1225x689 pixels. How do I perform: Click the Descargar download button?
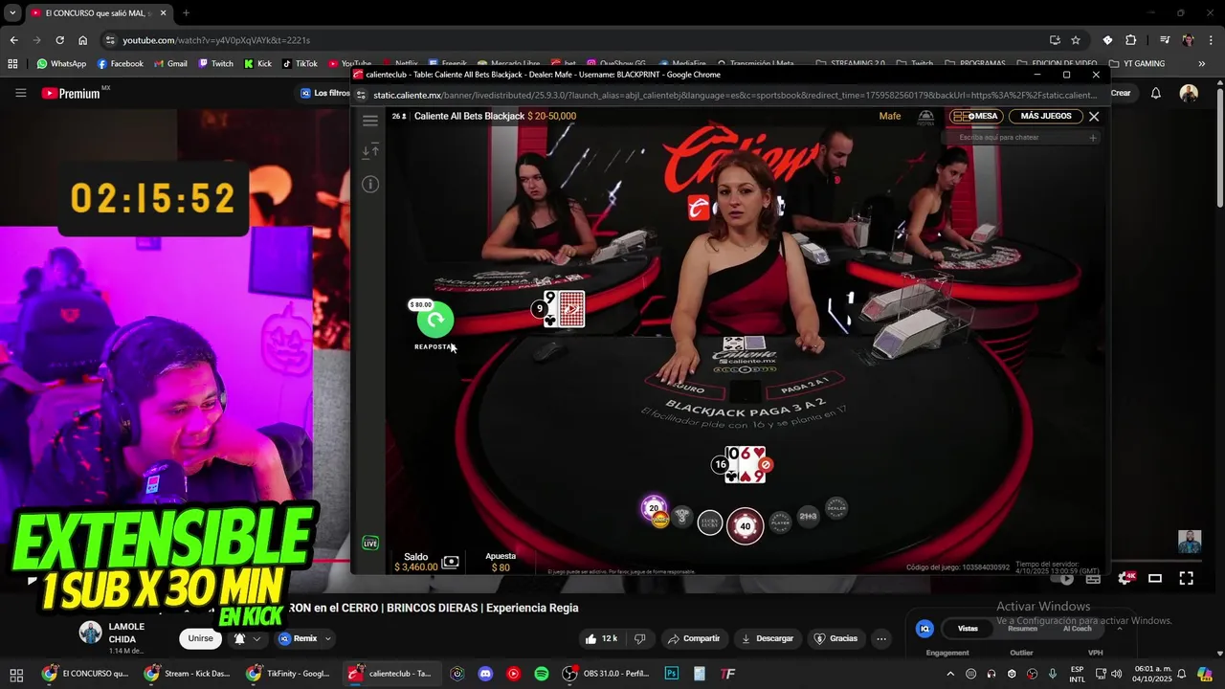(768, 638)
